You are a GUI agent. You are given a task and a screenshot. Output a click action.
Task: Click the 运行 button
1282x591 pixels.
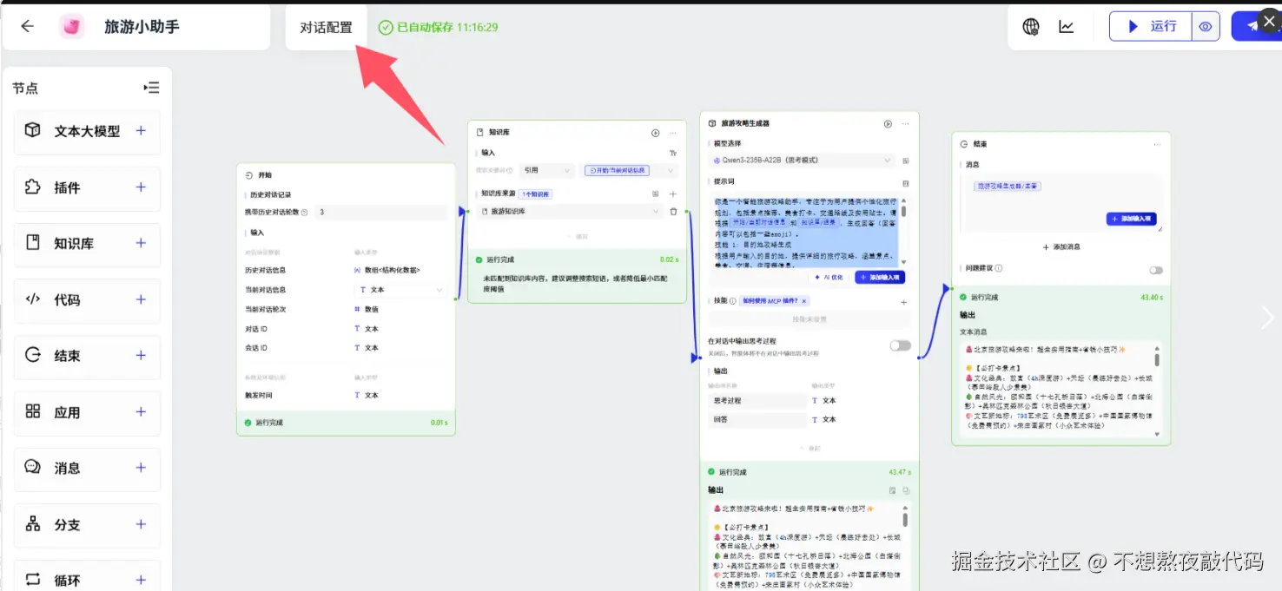pos(1152,27)
